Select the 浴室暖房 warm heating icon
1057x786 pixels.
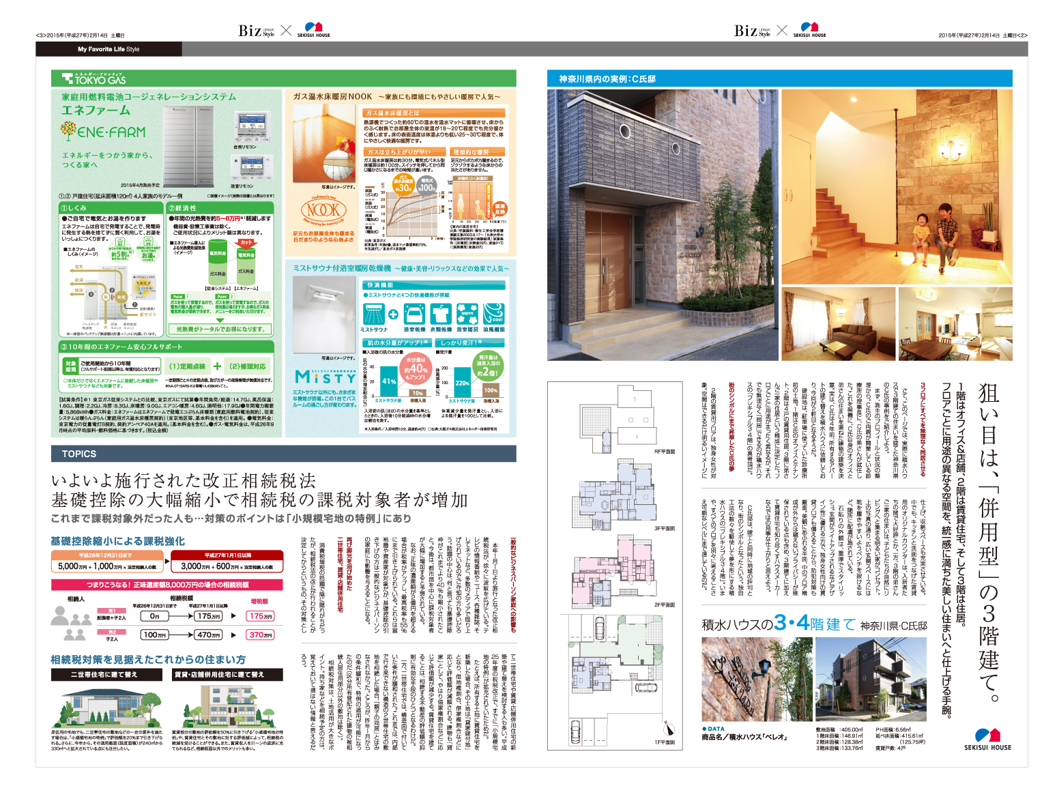pyautogui.click(x=467, y=314)
